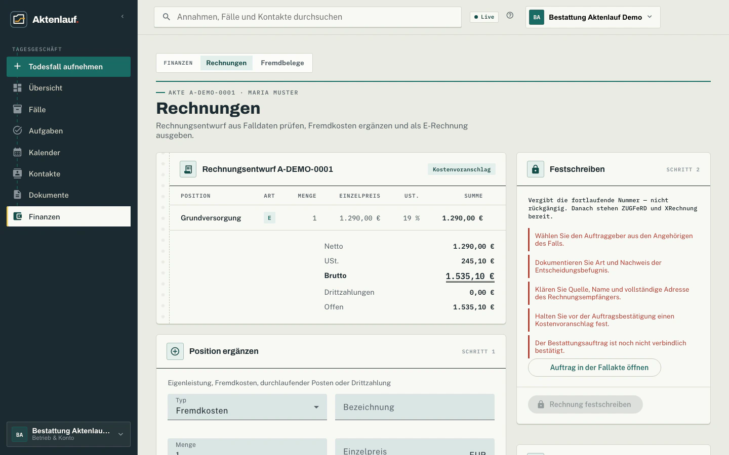Click the POSITION column header
The height and width of the screenshot is (455, 729).
(x=195, y=196)
